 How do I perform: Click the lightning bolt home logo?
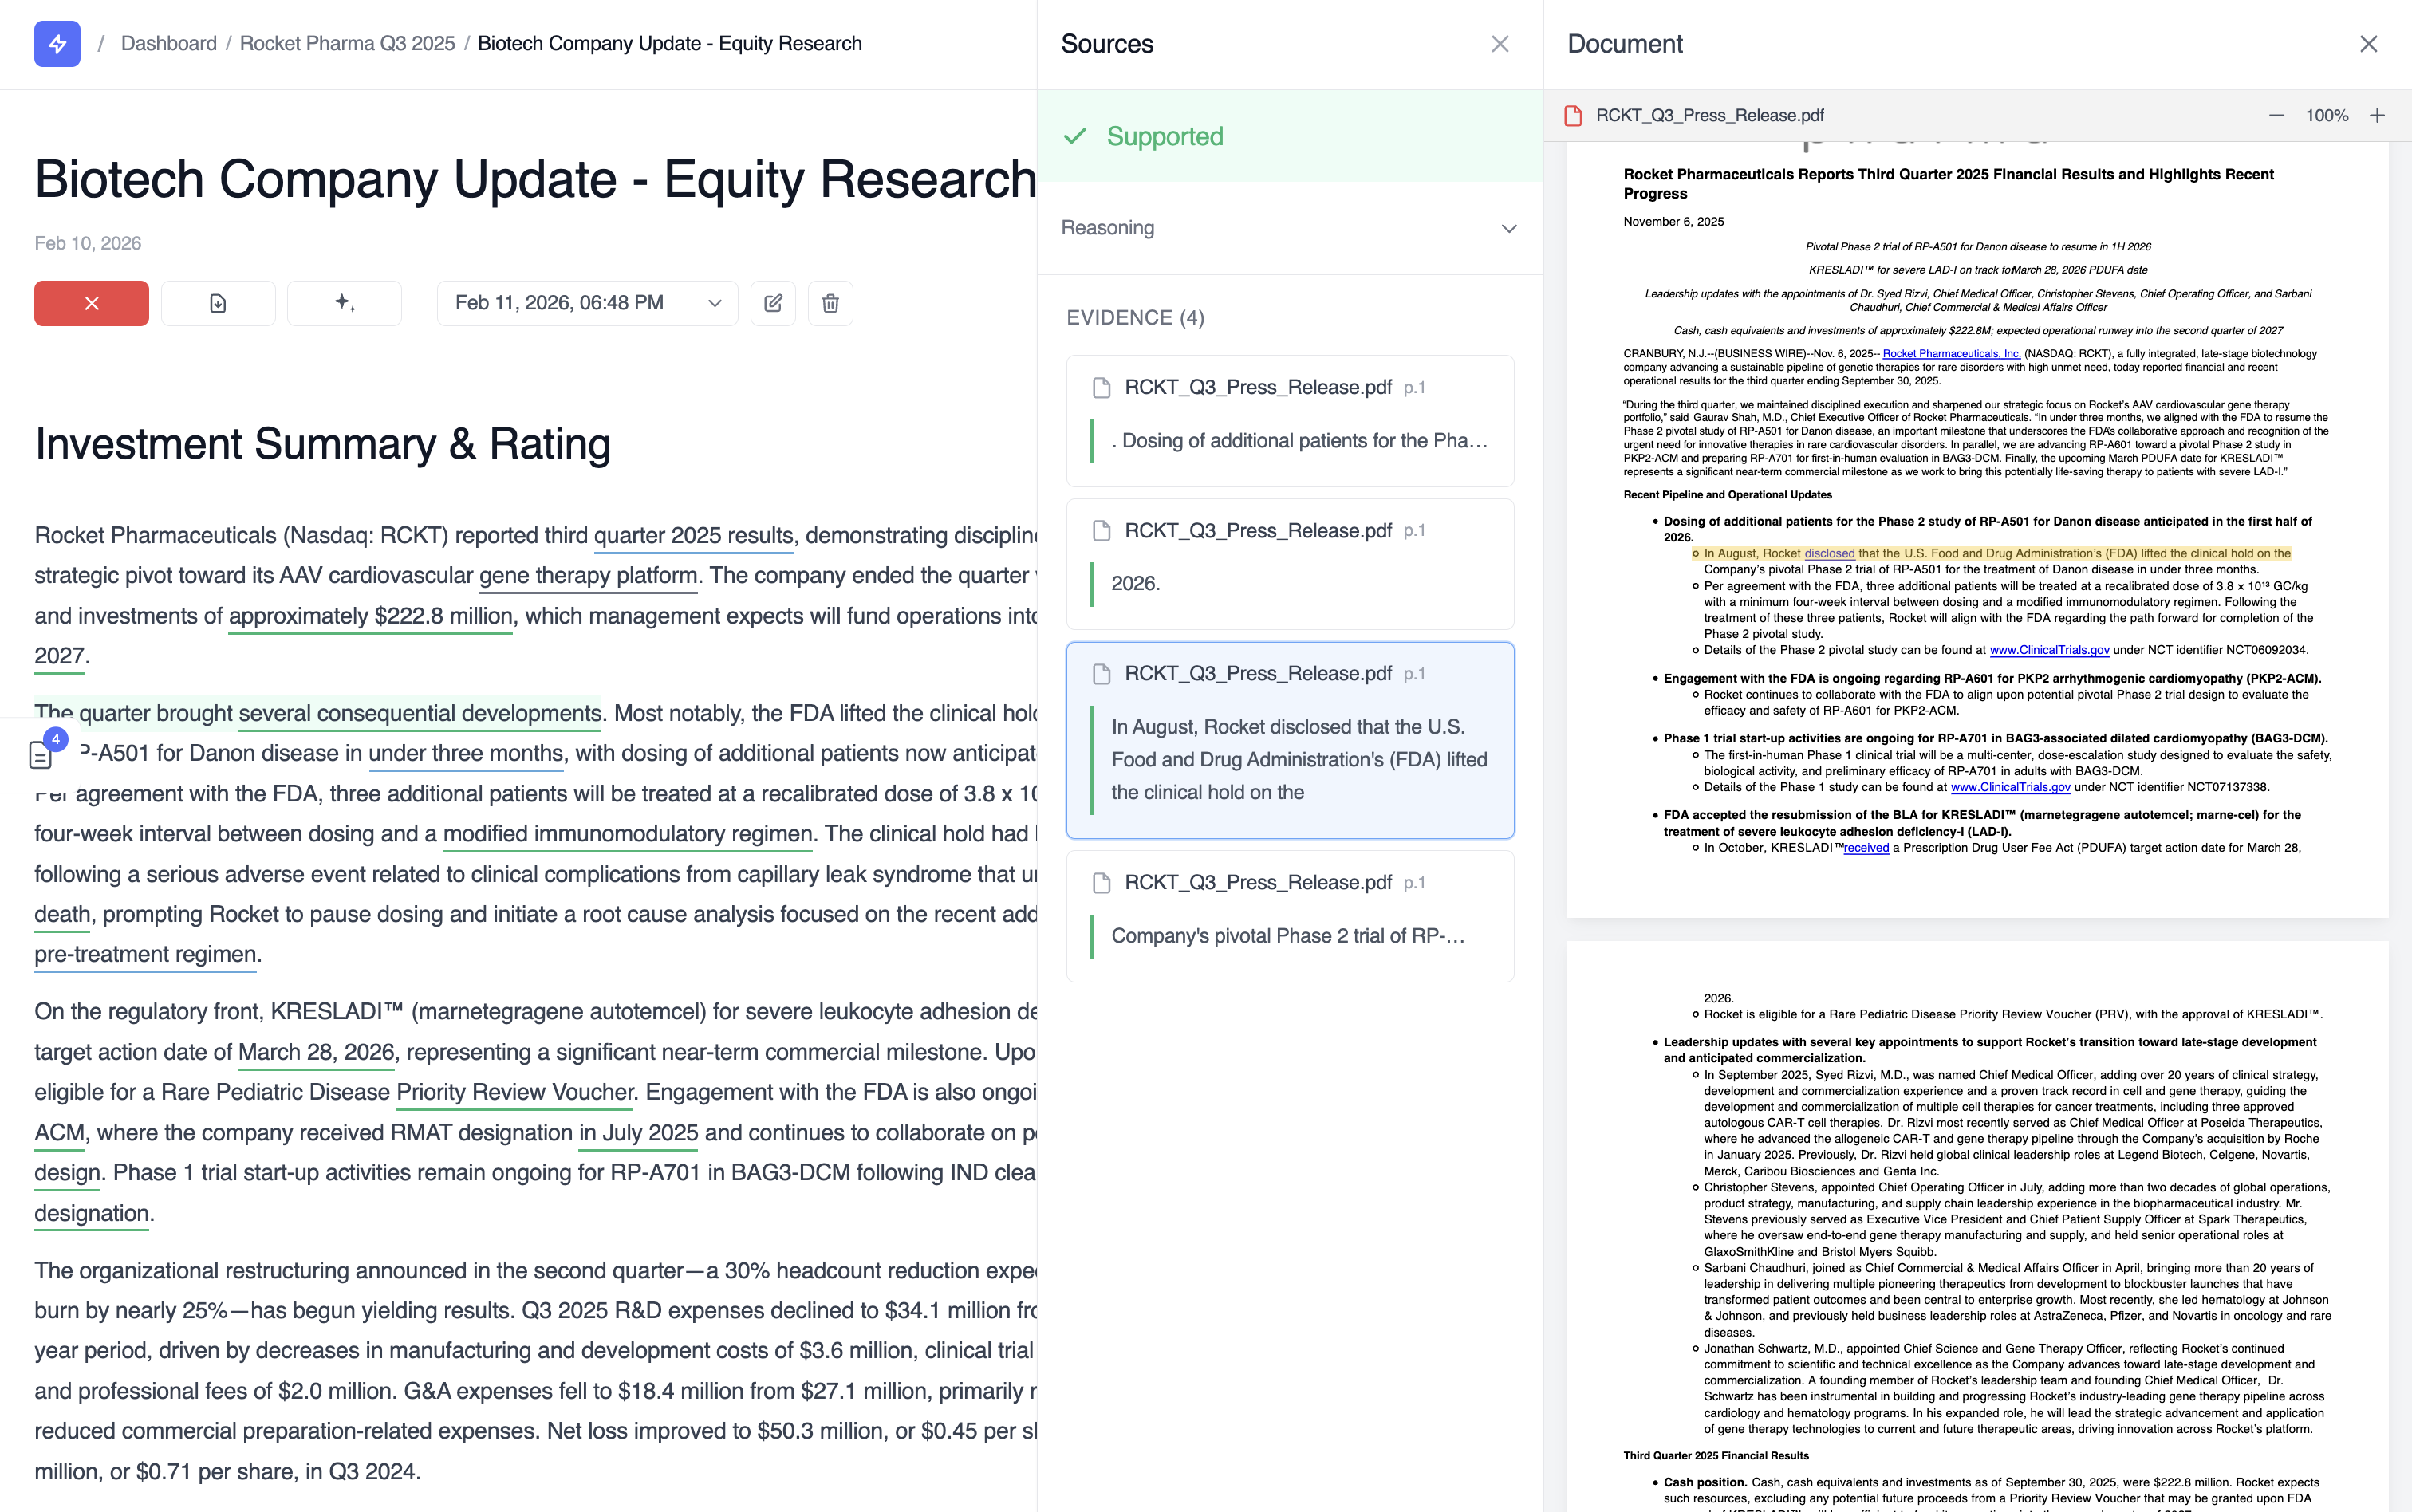[x=57, y=44]
